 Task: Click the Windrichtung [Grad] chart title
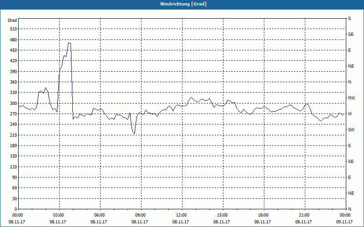(183, 4)
